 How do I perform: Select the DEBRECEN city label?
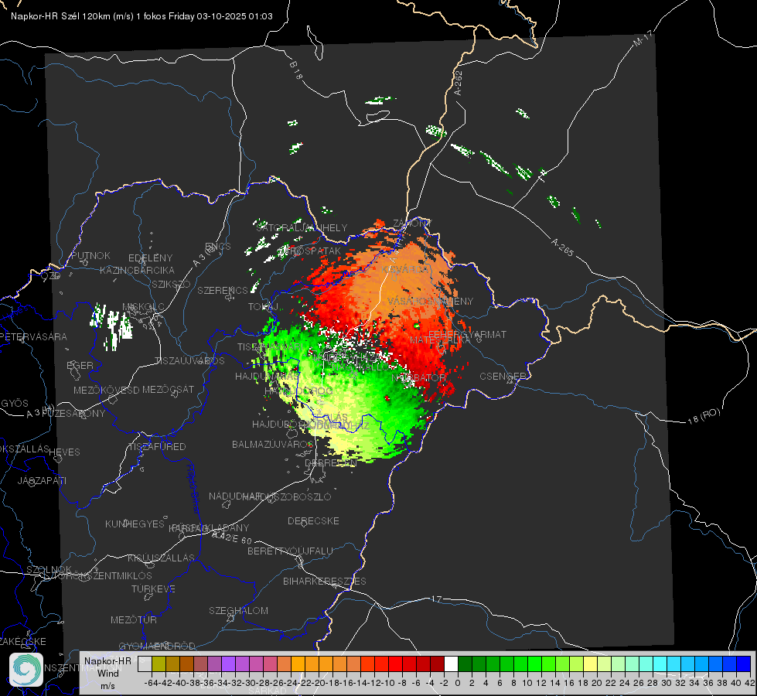pyautogui.click(x=331, y=462)
